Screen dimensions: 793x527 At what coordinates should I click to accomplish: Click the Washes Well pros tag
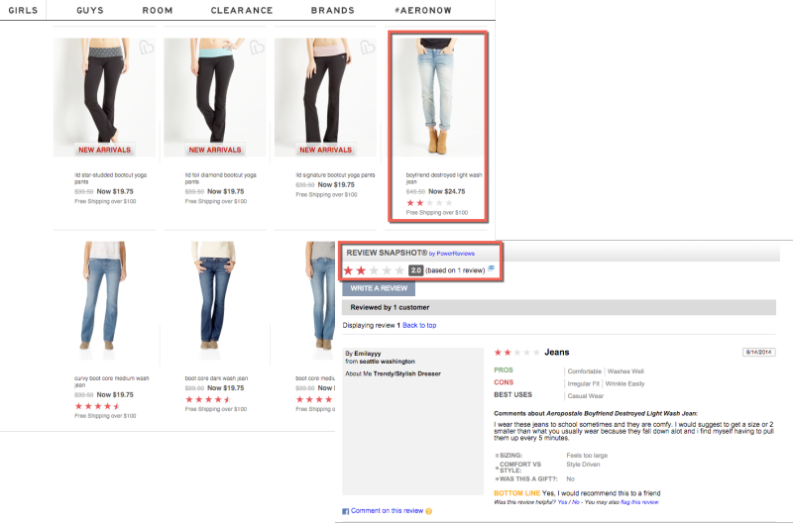click(625, 371)
